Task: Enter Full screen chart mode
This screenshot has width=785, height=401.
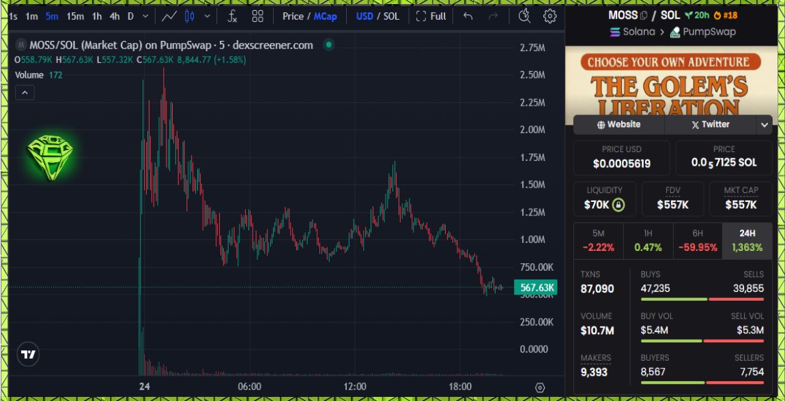Action: tap(431, 16)
